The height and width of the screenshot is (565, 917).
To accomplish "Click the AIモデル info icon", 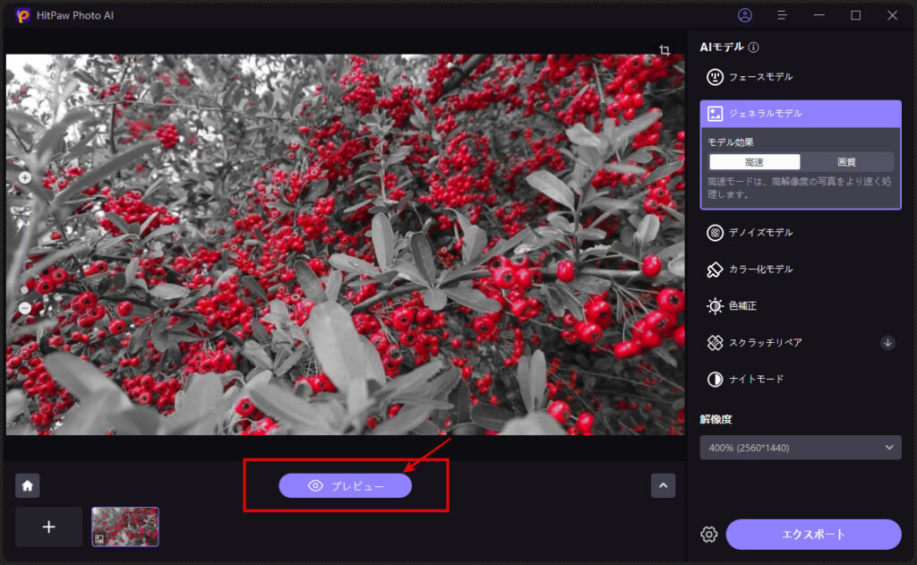I will click(x=753, y=47).
